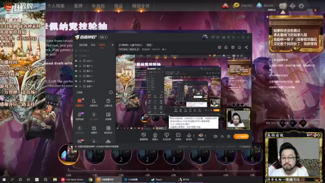
Task: Click the room number 5094185
Action: coord(156,49)
